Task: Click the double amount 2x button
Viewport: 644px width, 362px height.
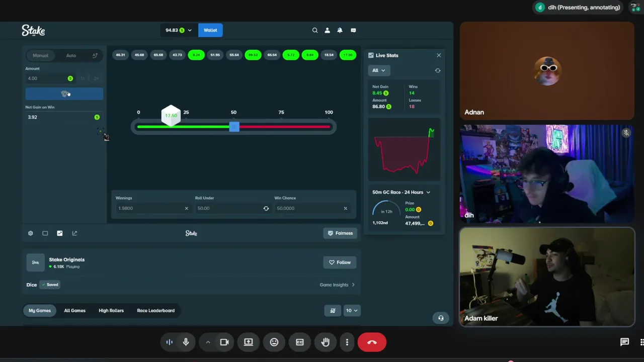Action: click(96, 78)
